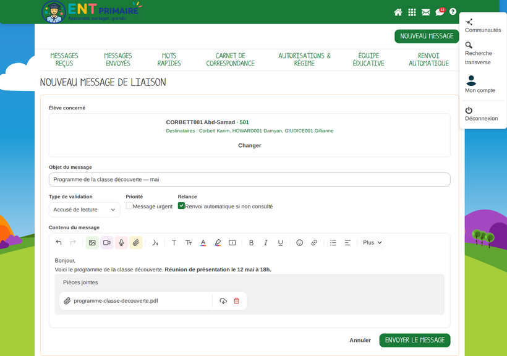
Task: Pick the highlight background color tool
Action: click(218, 242)
